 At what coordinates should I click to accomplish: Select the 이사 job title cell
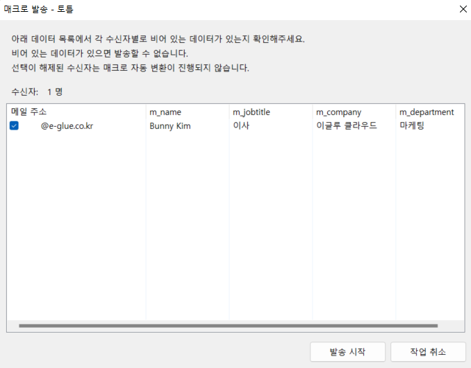[x=241, y=125]
